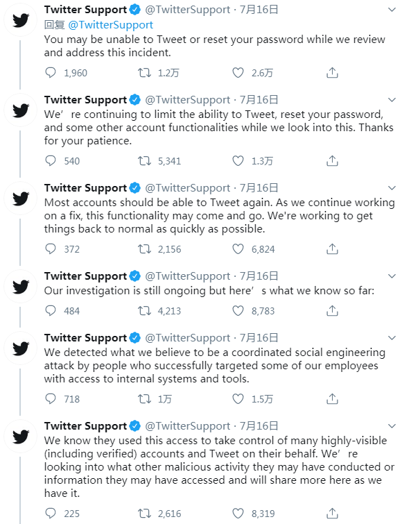The height and width of the screenshot is (524, 402).
Task: Click the 7月16日 timestamp of the first tweet
Action: pos(259,10)
